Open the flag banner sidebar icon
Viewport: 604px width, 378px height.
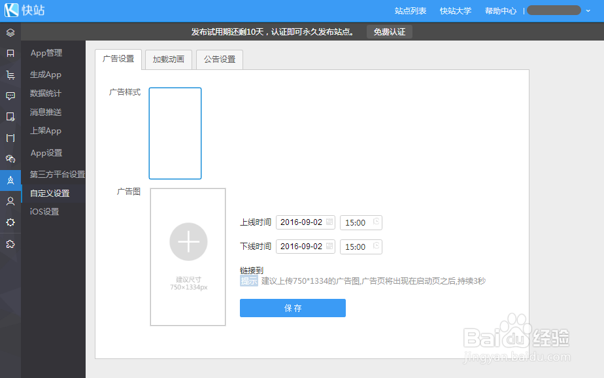click(x=10, y=138)
